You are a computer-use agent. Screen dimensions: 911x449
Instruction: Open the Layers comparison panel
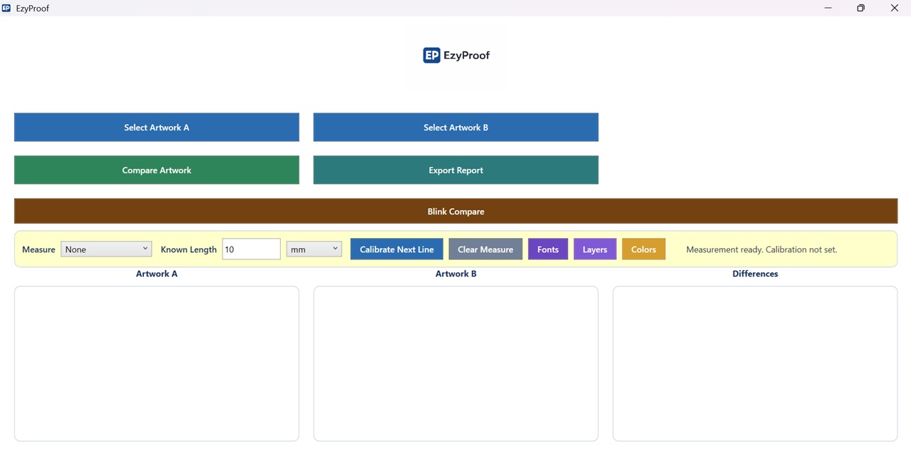[x=595, y=249]
